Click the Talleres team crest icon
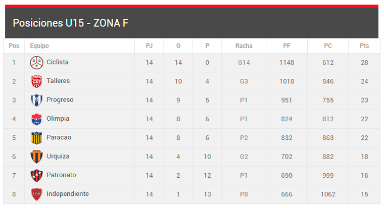The height and width of the screenshot is (208, 384). coord(36,81)
